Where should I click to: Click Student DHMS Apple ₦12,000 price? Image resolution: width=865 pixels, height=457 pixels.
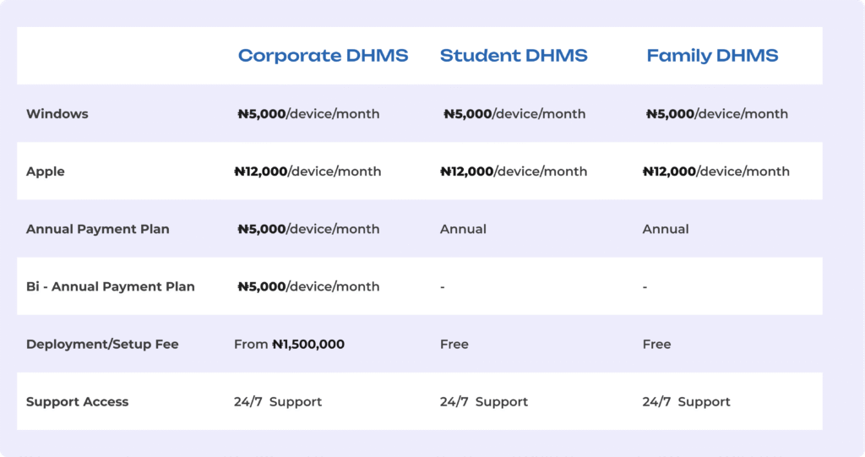tap(514, 171)
